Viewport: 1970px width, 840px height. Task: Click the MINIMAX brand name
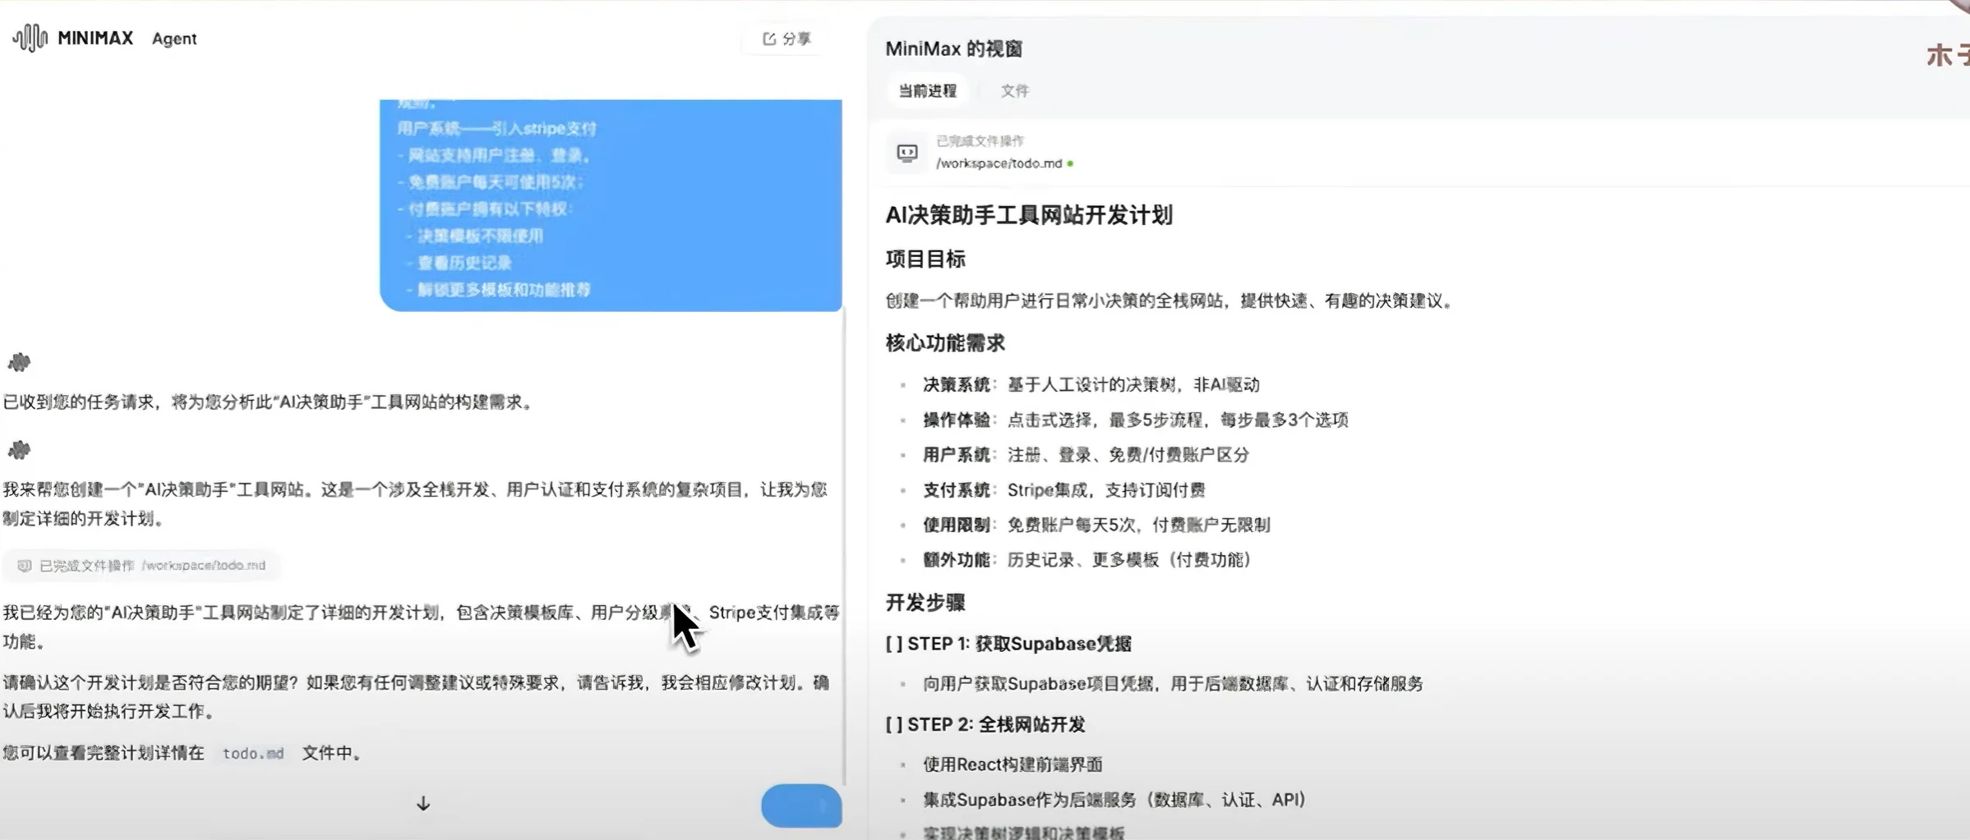pyautogui.click(x=95, y=38)
